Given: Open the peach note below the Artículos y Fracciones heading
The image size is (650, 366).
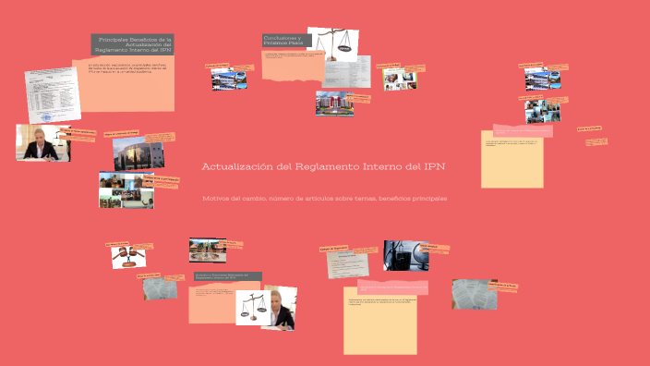Looking at the screenshot, I should (x=215, y=303).
